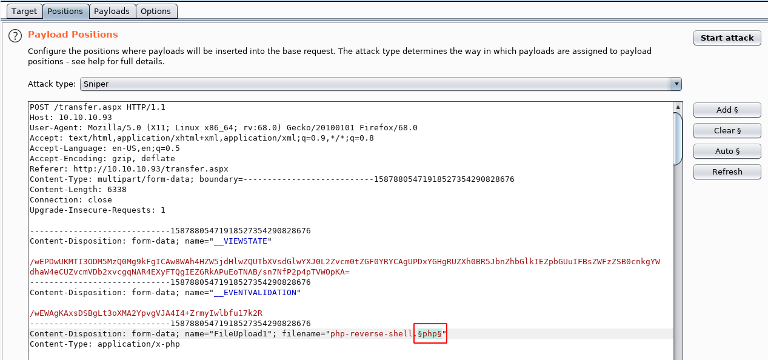
Task: Click the Content-Type: application/x-php line
Action: 105,344
